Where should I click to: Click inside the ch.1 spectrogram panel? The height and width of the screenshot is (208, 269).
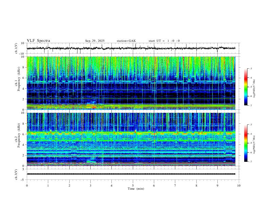point(131,83)
